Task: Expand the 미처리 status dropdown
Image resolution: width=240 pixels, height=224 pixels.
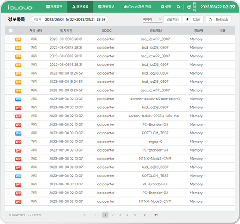Action: pos(152,19)
